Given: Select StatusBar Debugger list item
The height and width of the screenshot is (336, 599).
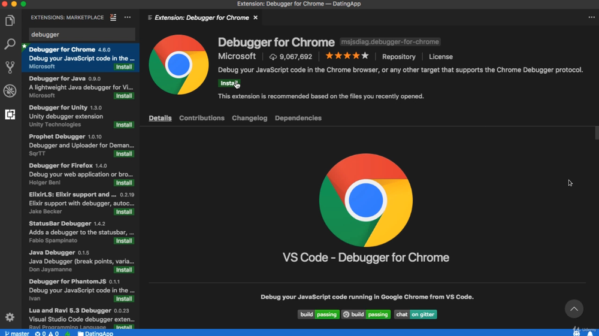Looking at the screenshot, I should click(81, 232).
